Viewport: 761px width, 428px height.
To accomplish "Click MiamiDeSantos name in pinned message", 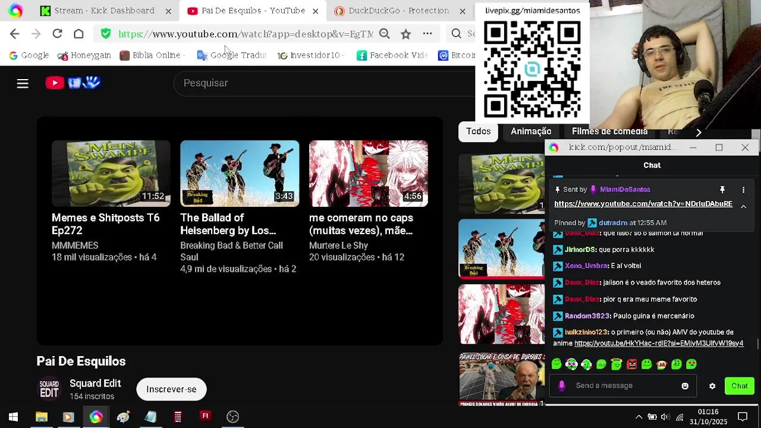I will click(x=625, y=190).
